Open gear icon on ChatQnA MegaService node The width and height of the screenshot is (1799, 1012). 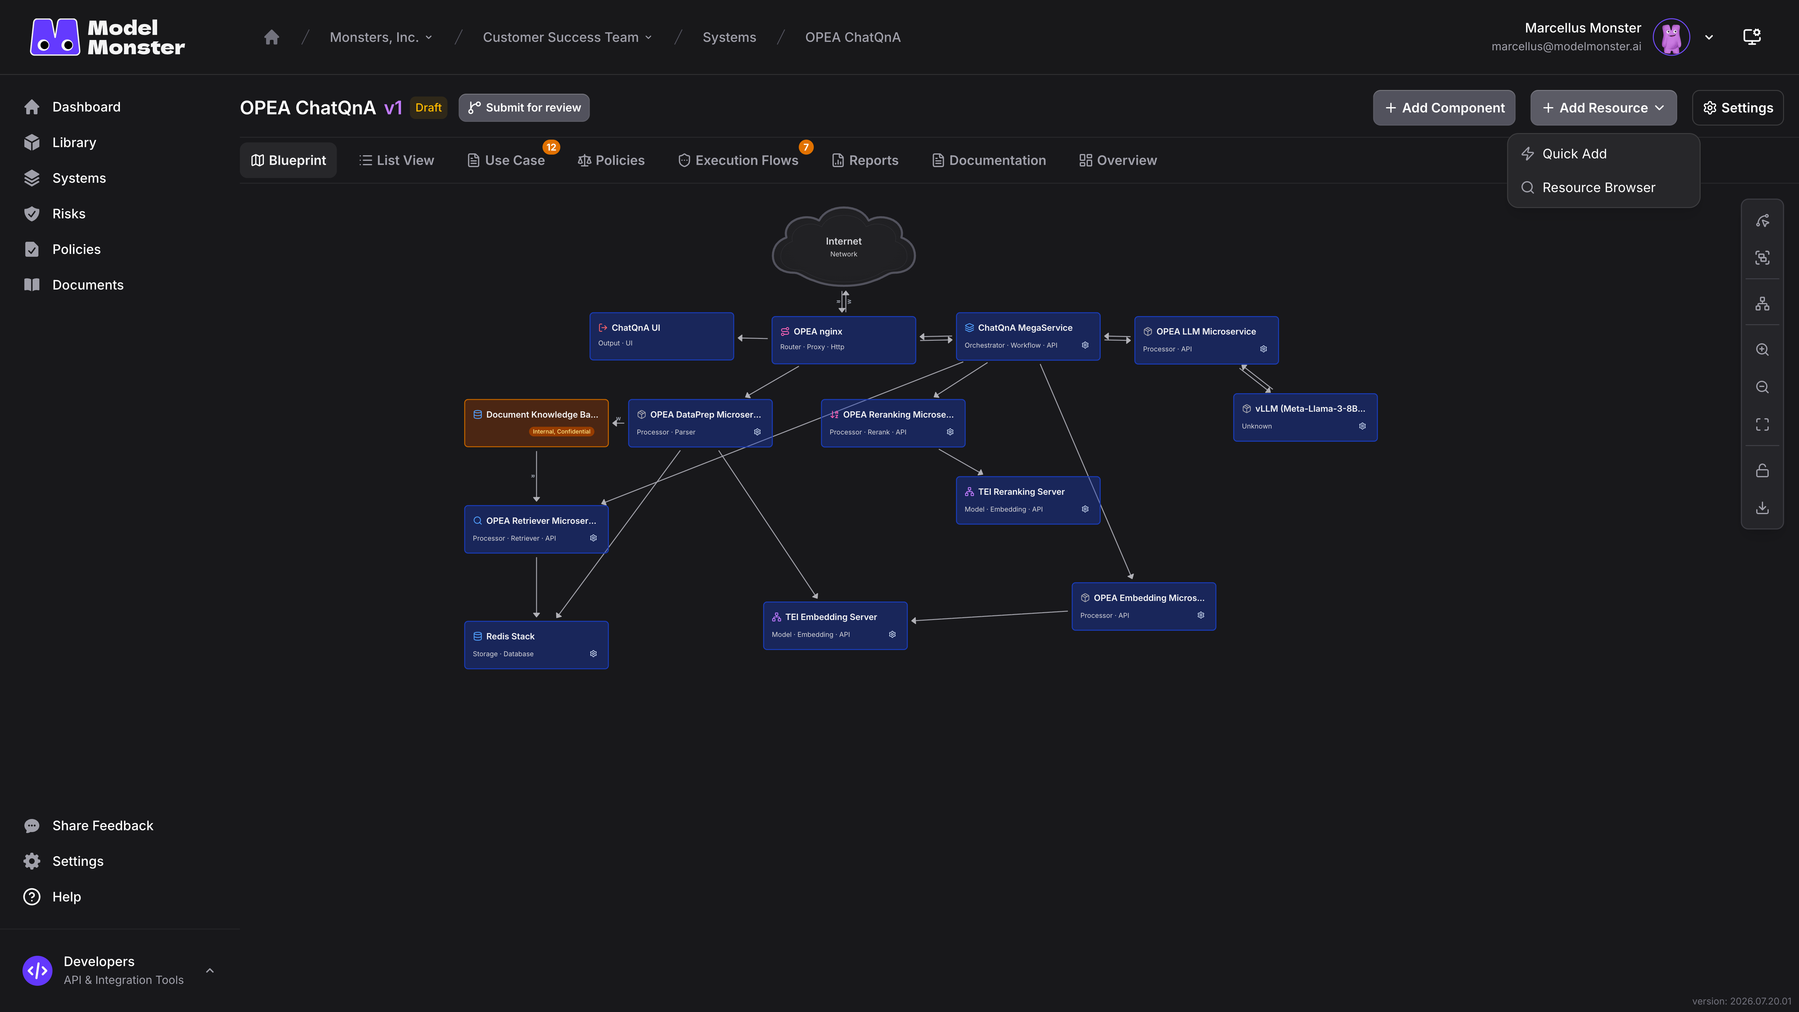1085,345
